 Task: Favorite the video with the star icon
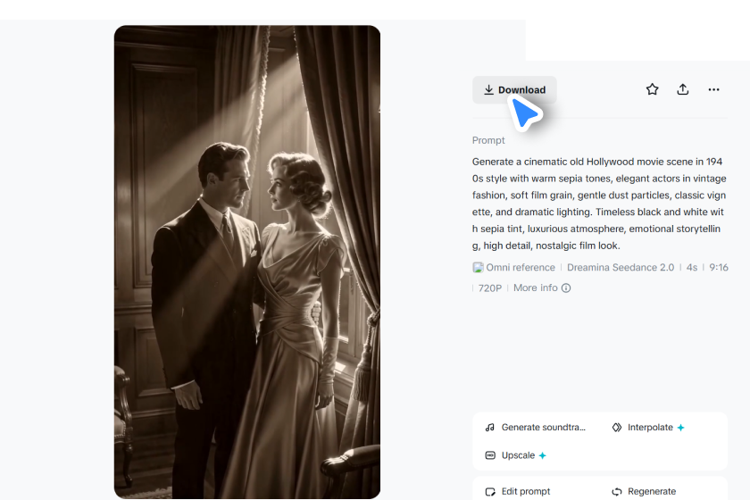click(652, 89)
